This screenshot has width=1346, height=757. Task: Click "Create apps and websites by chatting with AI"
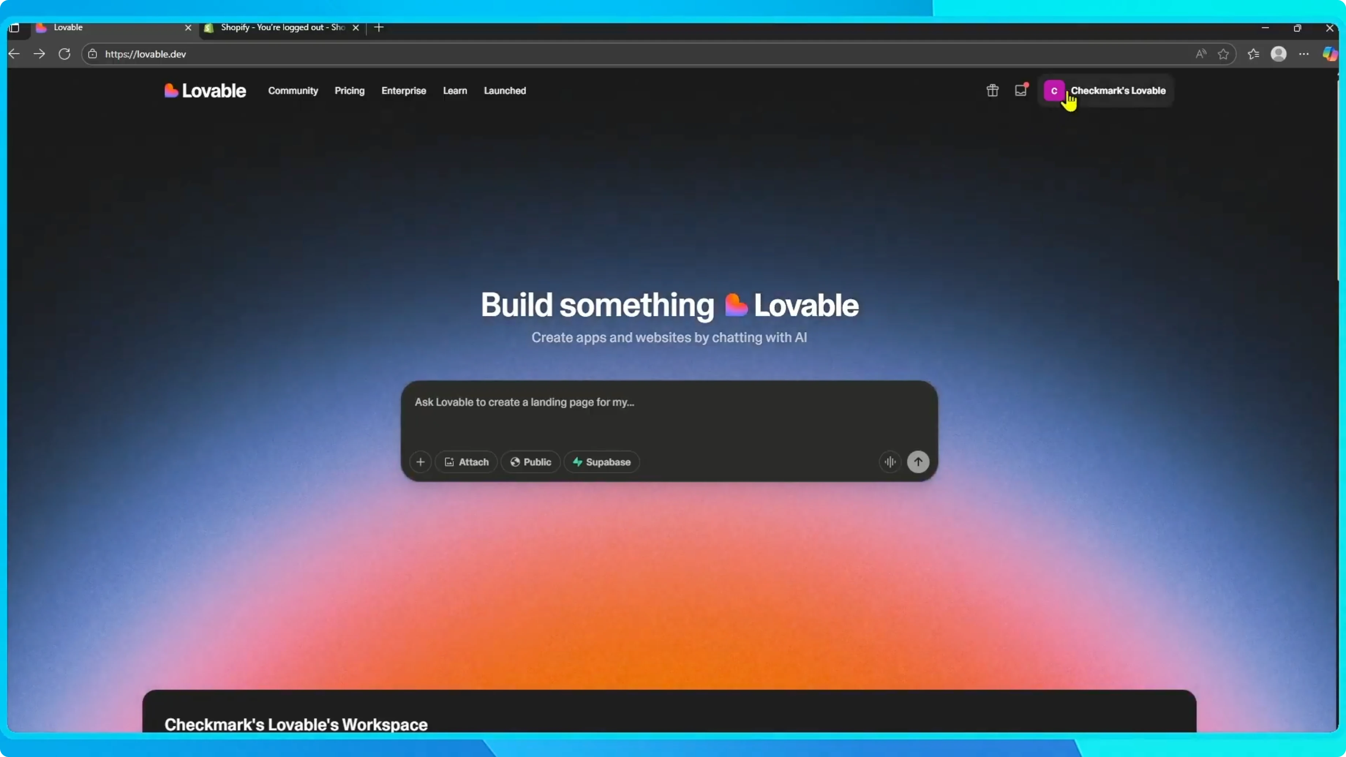[x=669, y=338]
